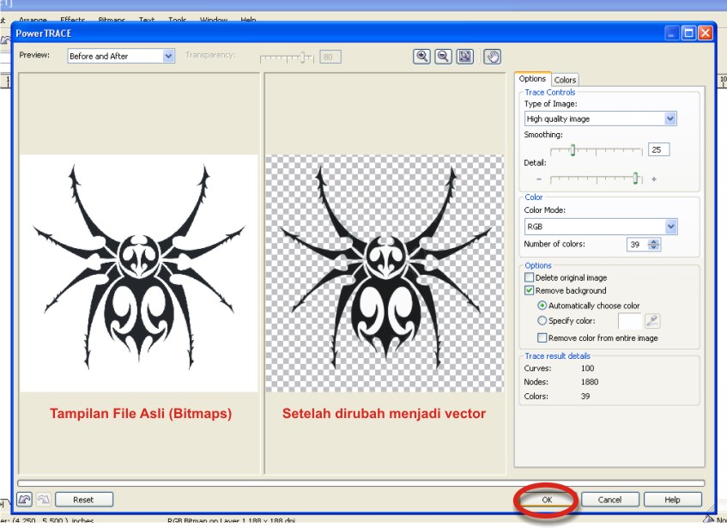727x528 pixels.
Task: Click the Transparency slider handle
Action: click(x=302, y=58)
